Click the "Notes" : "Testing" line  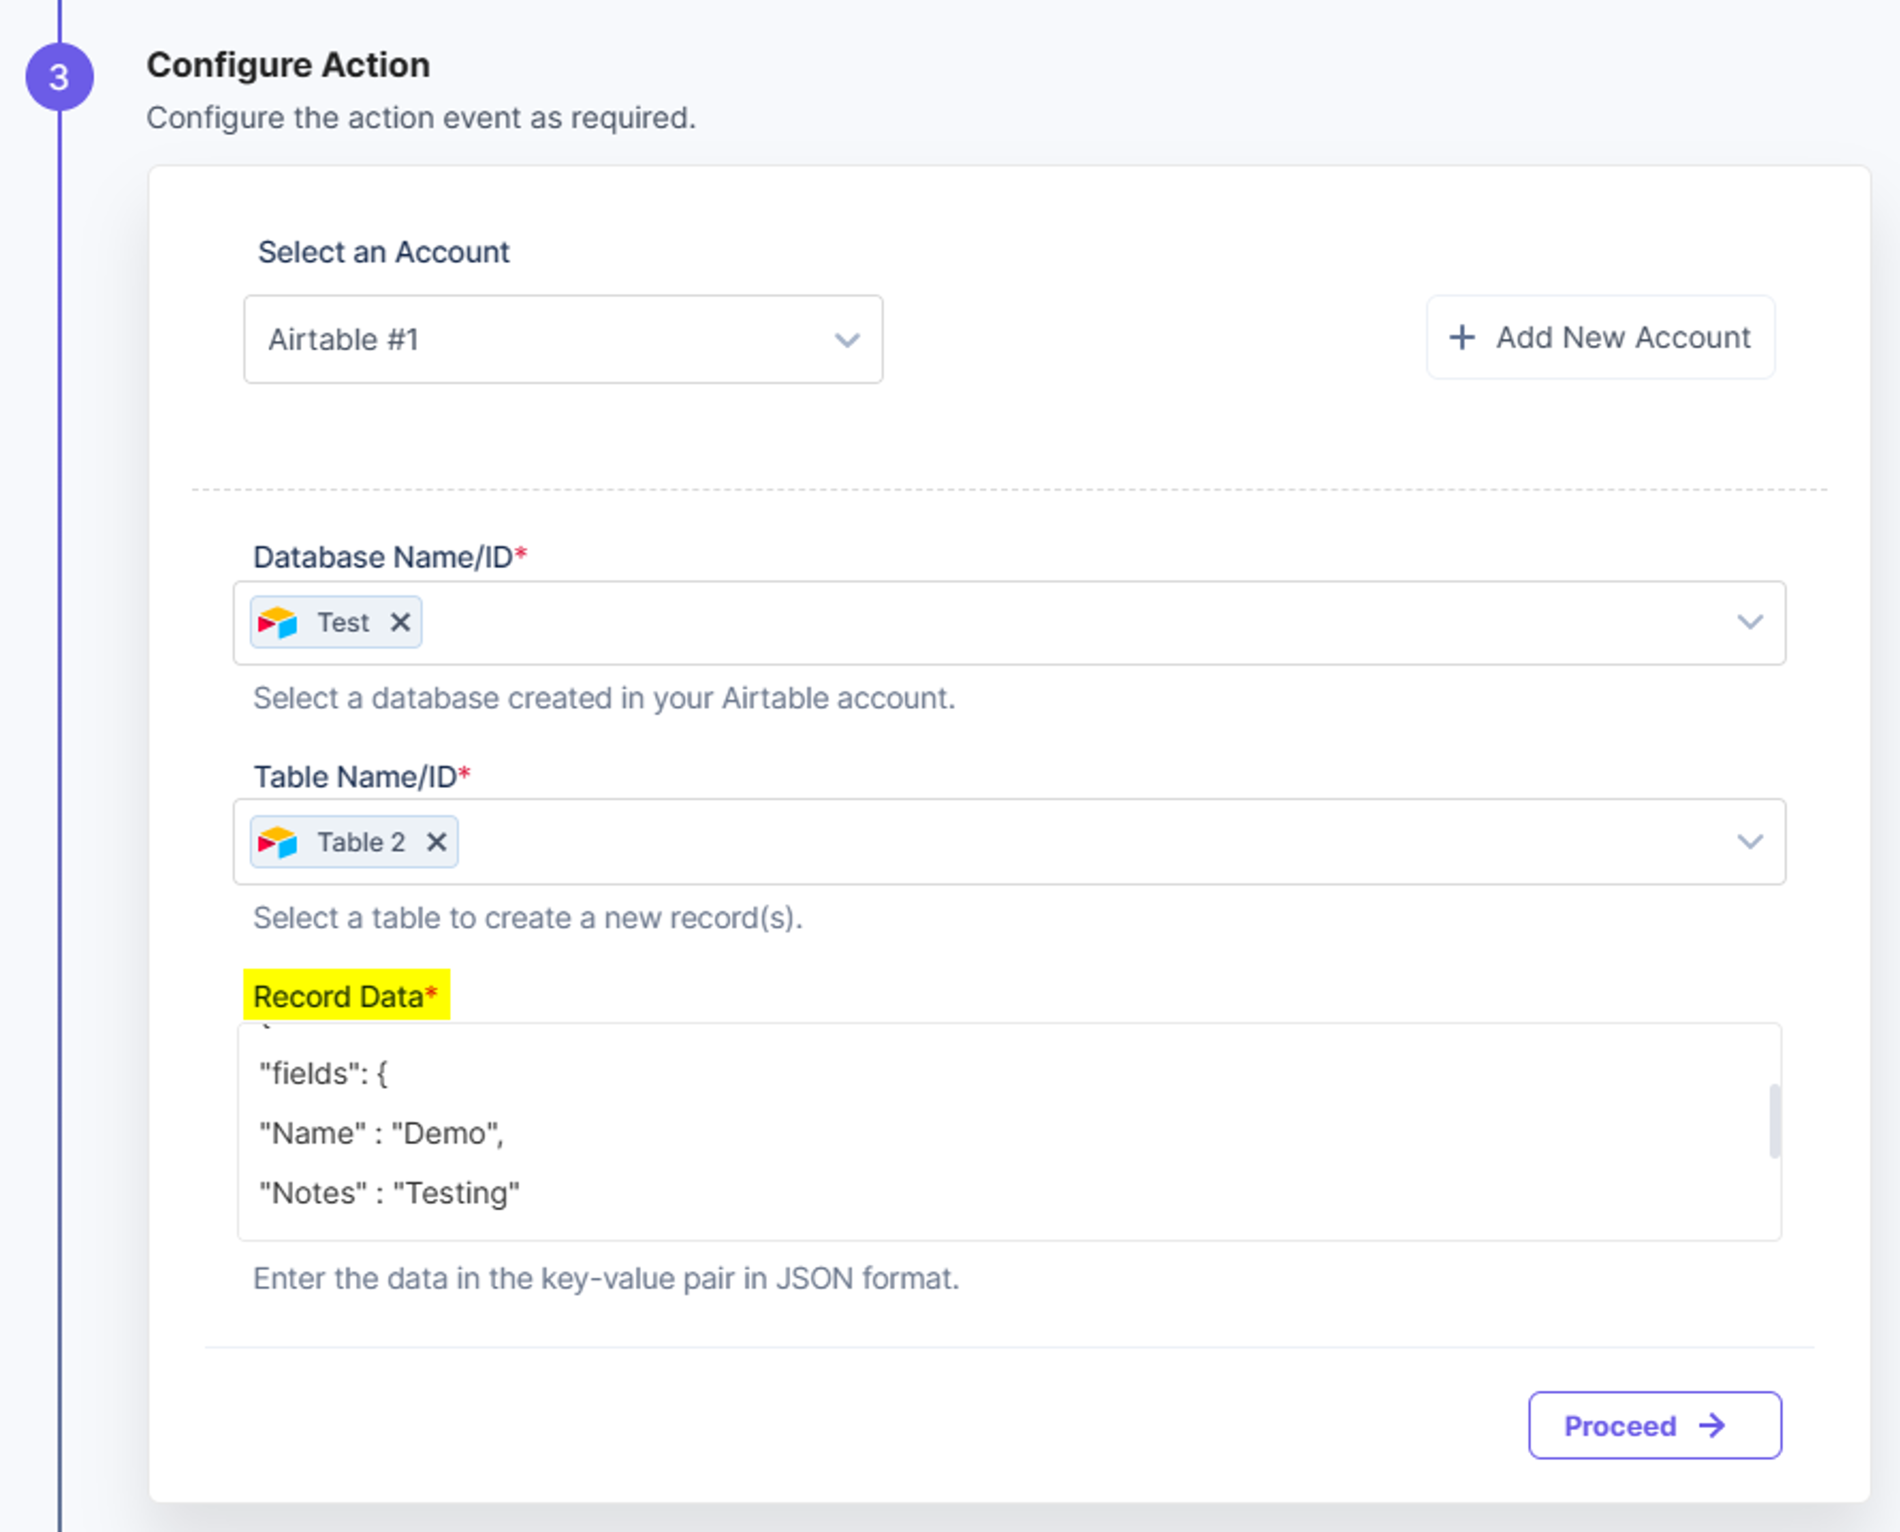[389, 1193]
